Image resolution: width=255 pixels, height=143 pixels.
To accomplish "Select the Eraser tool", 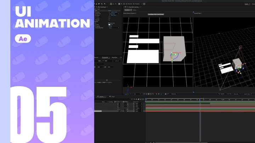I will pyautogui.click(x=99, y=4).
